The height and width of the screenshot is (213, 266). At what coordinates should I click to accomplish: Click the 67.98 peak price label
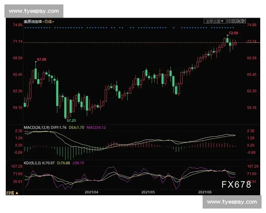coord(41,59)
